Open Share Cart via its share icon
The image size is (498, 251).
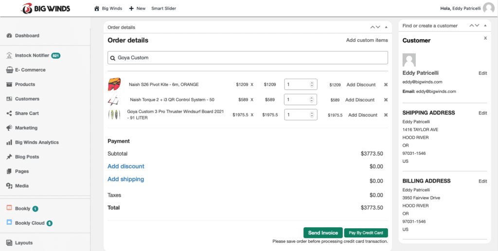click(9, 114)
